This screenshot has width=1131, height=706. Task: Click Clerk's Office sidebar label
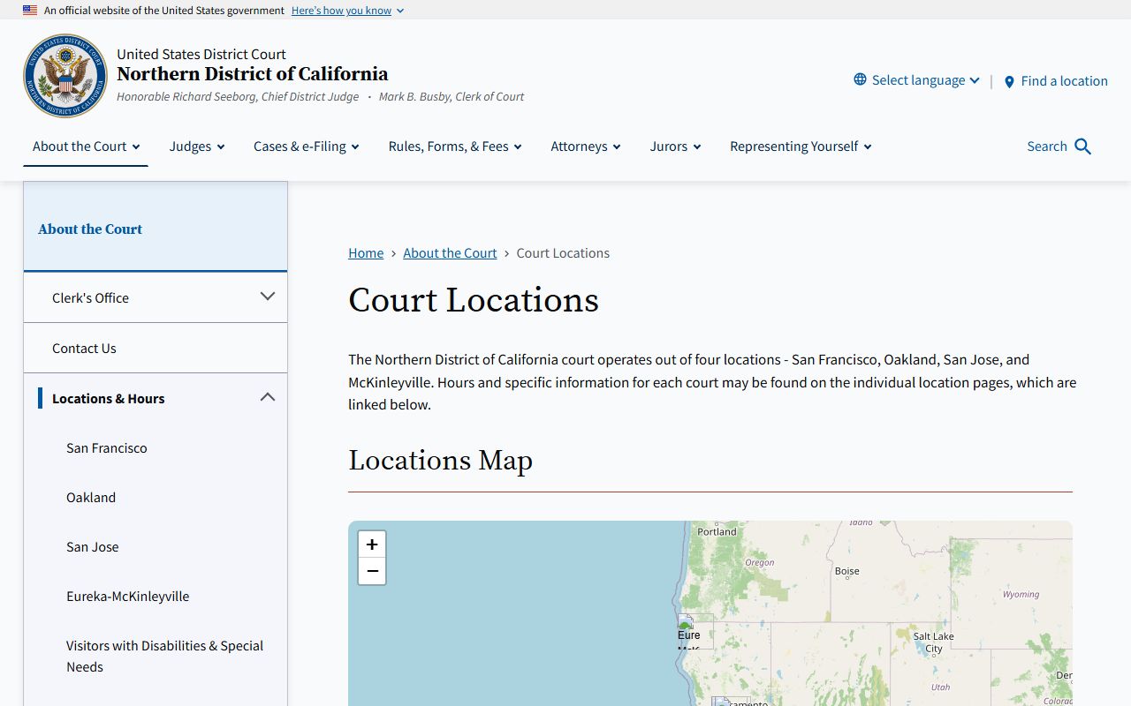tap(90, 298)
